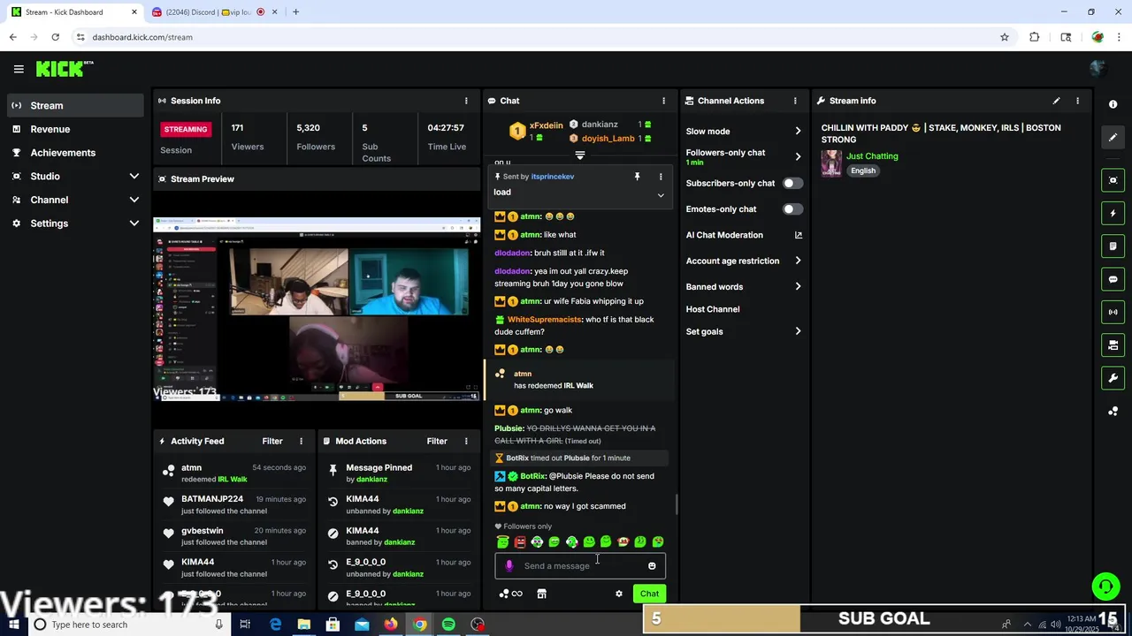Screen dimensions: 1132x636
Task: Click the stream preview video
Action: pos(317,309)
